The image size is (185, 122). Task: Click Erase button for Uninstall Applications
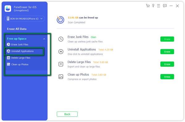point(167,52)
